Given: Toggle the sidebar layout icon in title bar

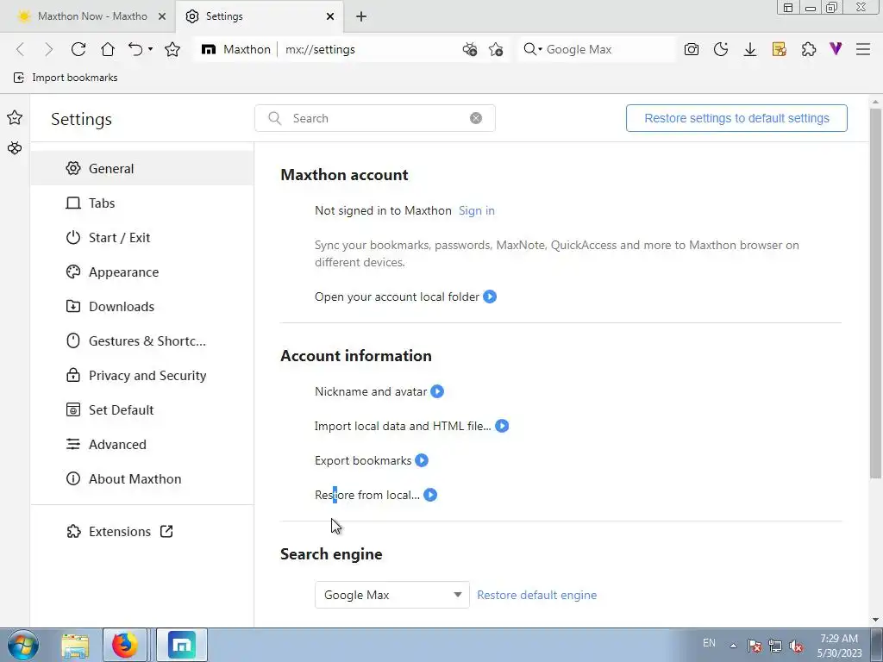Looking at the screenshot, I should point(788,7).
